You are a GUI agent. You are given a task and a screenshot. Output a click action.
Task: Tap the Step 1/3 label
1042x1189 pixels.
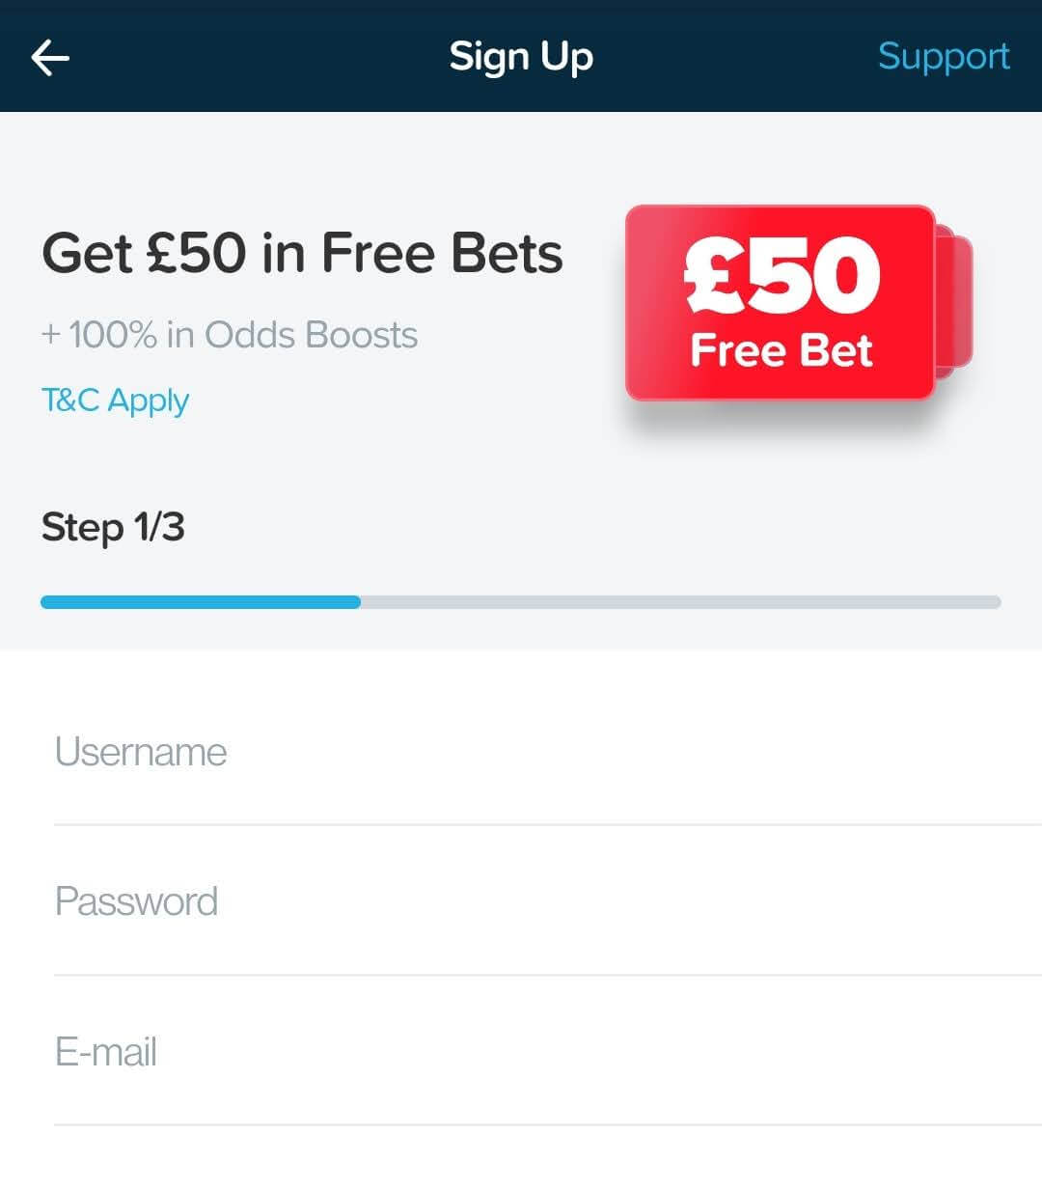(113, 527)
